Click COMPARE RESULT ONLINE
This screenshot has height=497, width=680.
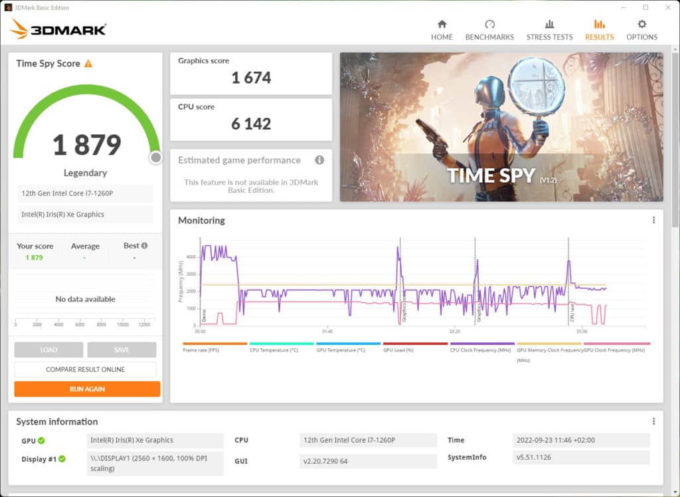(85, 369)
